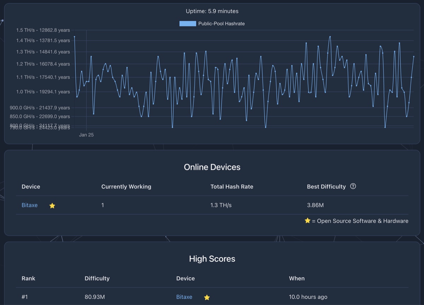Screen dimensions: 424x305
Task: Click the Currently Working column header
Action: (x=126, y=186)
